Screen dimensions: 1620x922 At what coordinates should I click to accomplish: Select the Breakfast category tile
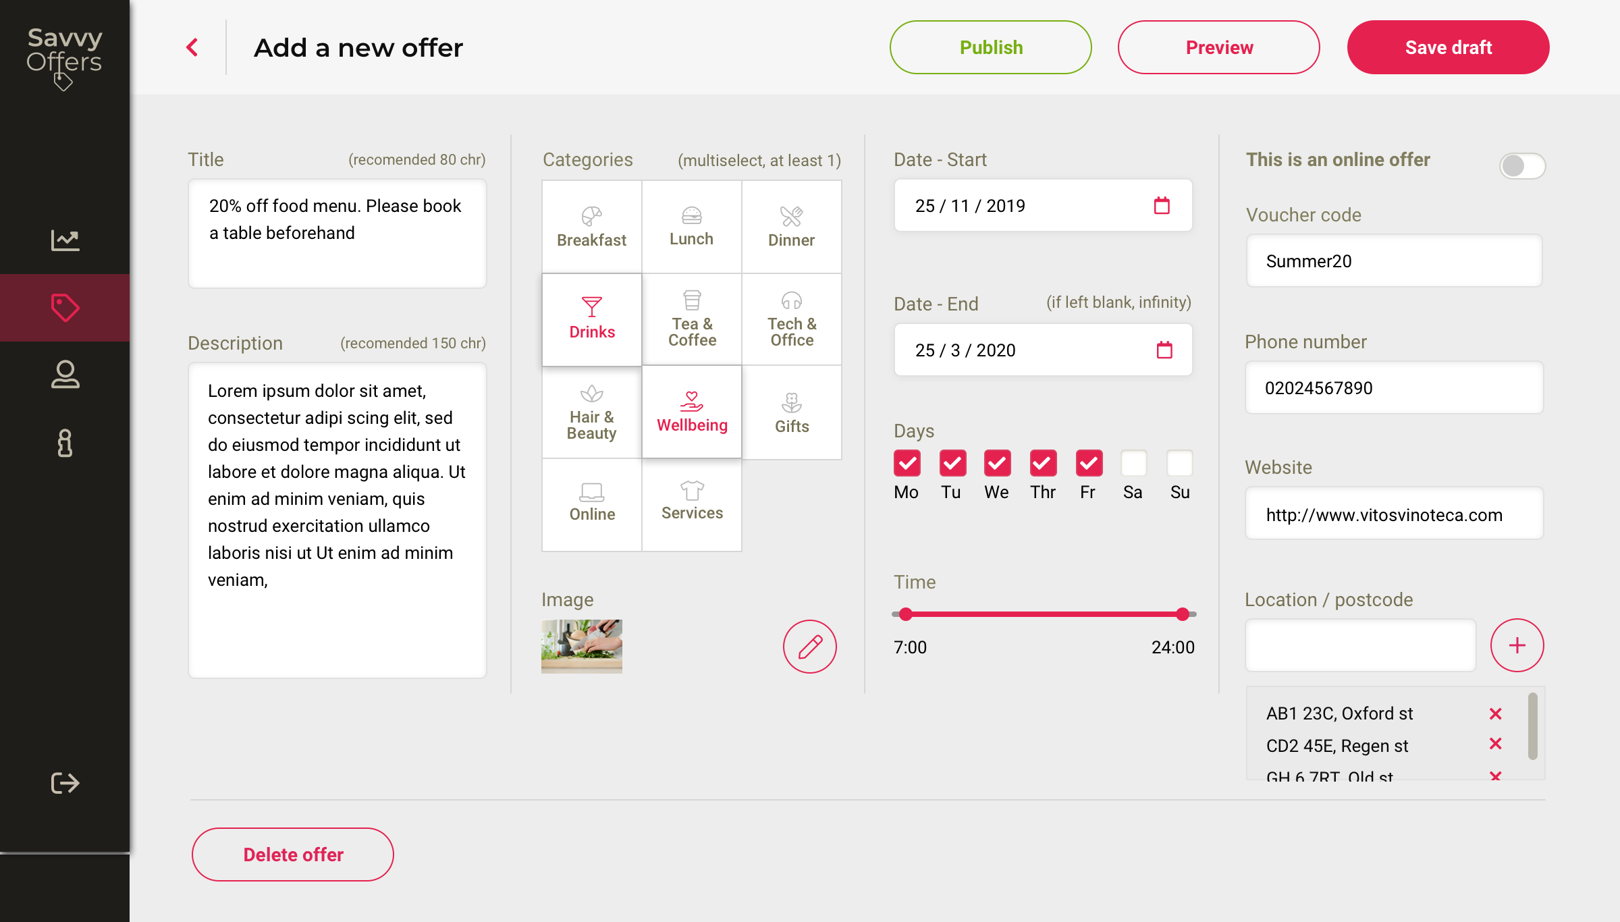591,227
